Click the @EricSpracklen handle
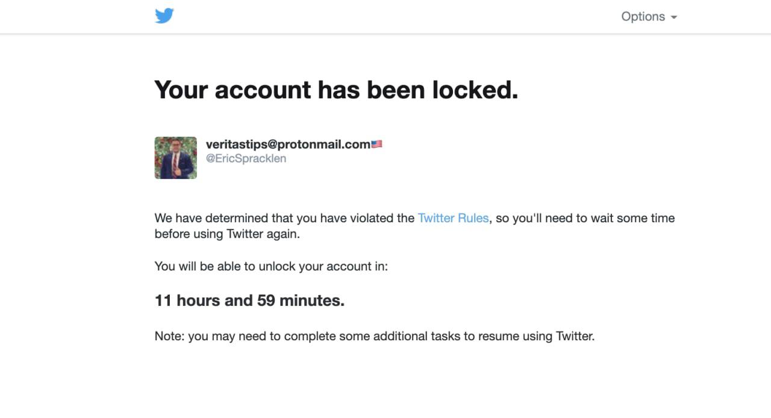Image resolution: width=771 pixels, height=418 pixels. click(x=246, y=158)
